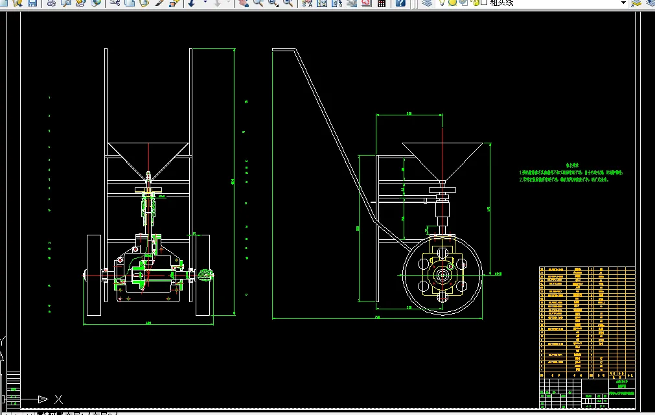The image size is (655, 415).
Task: Copy selection to the clipboard
Action: 130,3
